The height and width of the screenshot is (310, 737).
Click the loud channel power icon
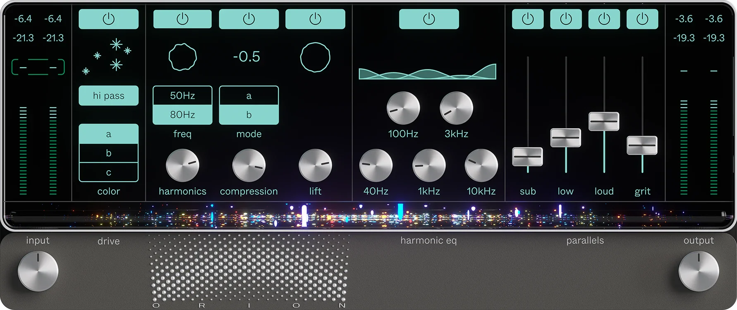coord(604,19)
